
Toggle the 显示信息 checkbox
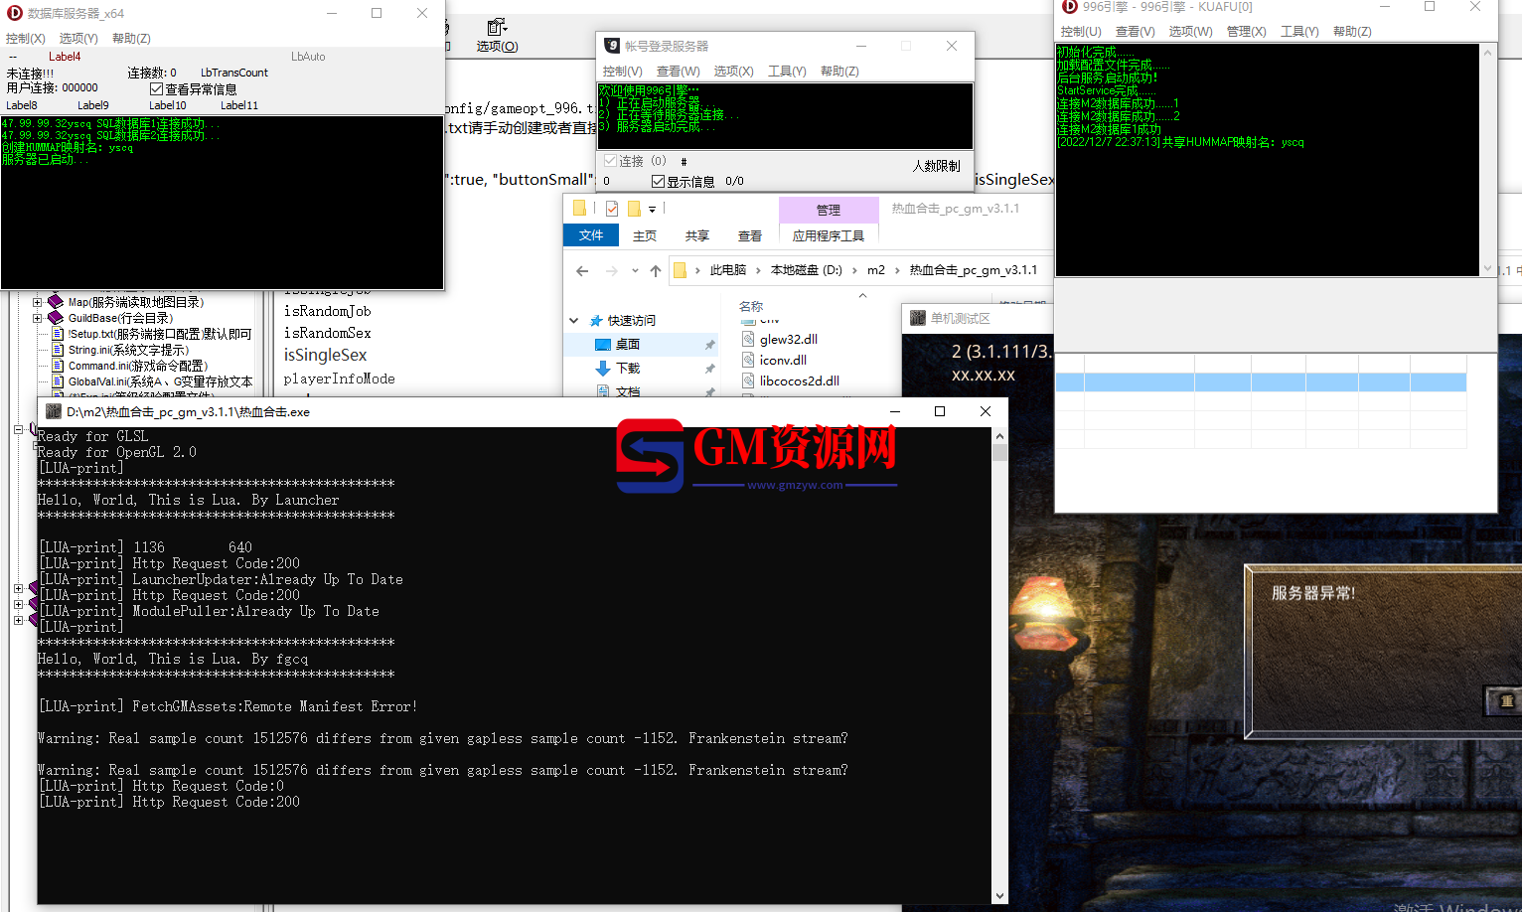(658, 182)
